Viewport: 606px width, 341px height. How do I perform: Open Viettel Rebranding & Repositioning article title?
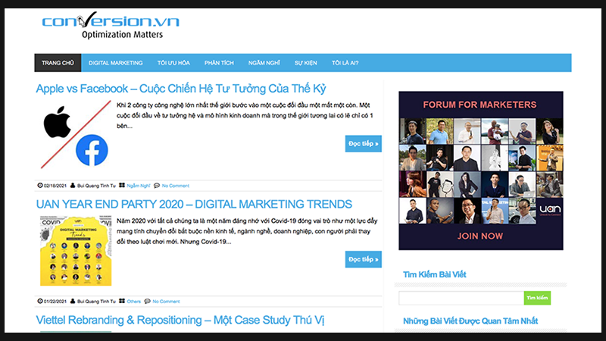point(180,320)
